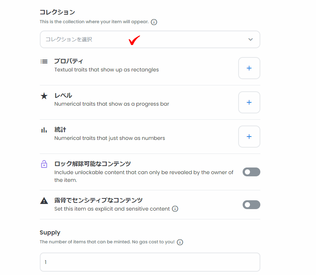The height and width of the screenshot is (275, 316).
Task: Click the warning triangle icon
Action: (44, 201)
